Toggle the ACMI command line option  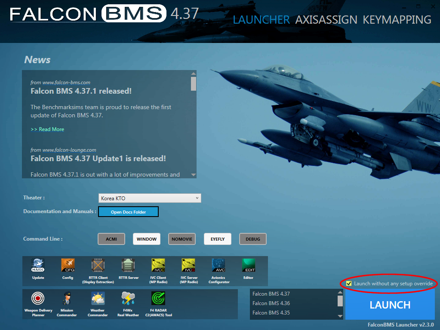(111, 239)
